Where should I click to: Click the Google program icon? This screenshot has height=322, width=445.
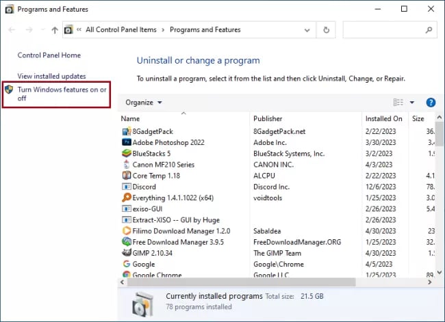pos(127,264)
